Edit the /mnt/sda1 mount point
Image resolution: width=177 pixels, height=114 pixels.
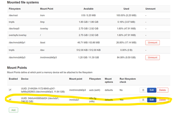152,100
